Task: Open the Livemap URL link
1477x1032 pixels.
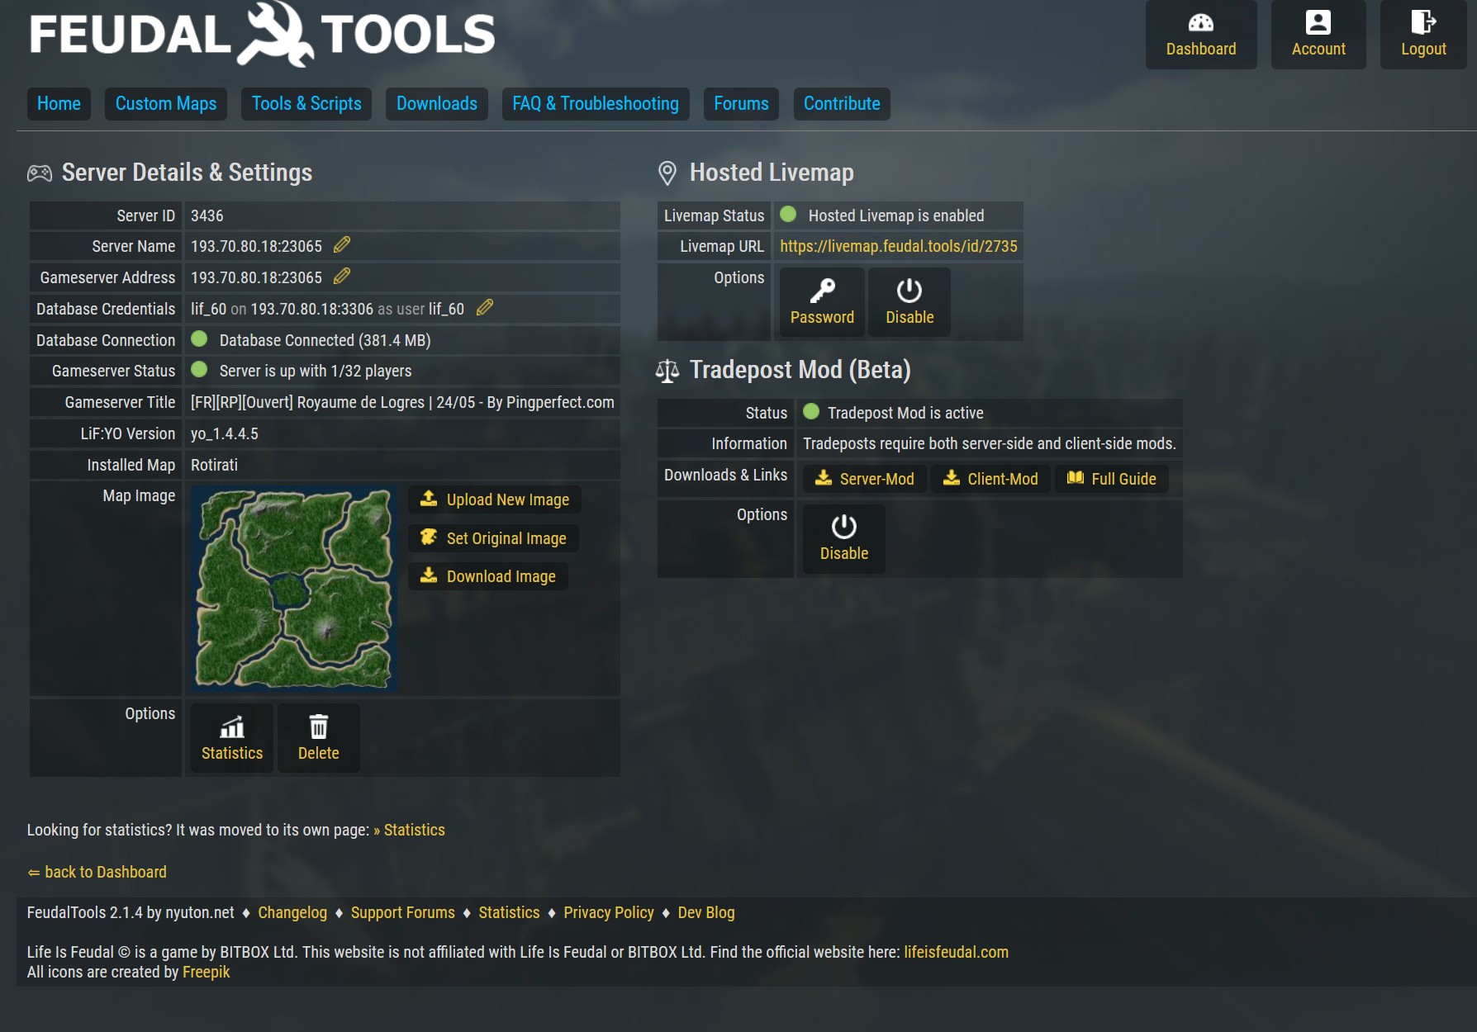Action: click(x=898, y=246)
